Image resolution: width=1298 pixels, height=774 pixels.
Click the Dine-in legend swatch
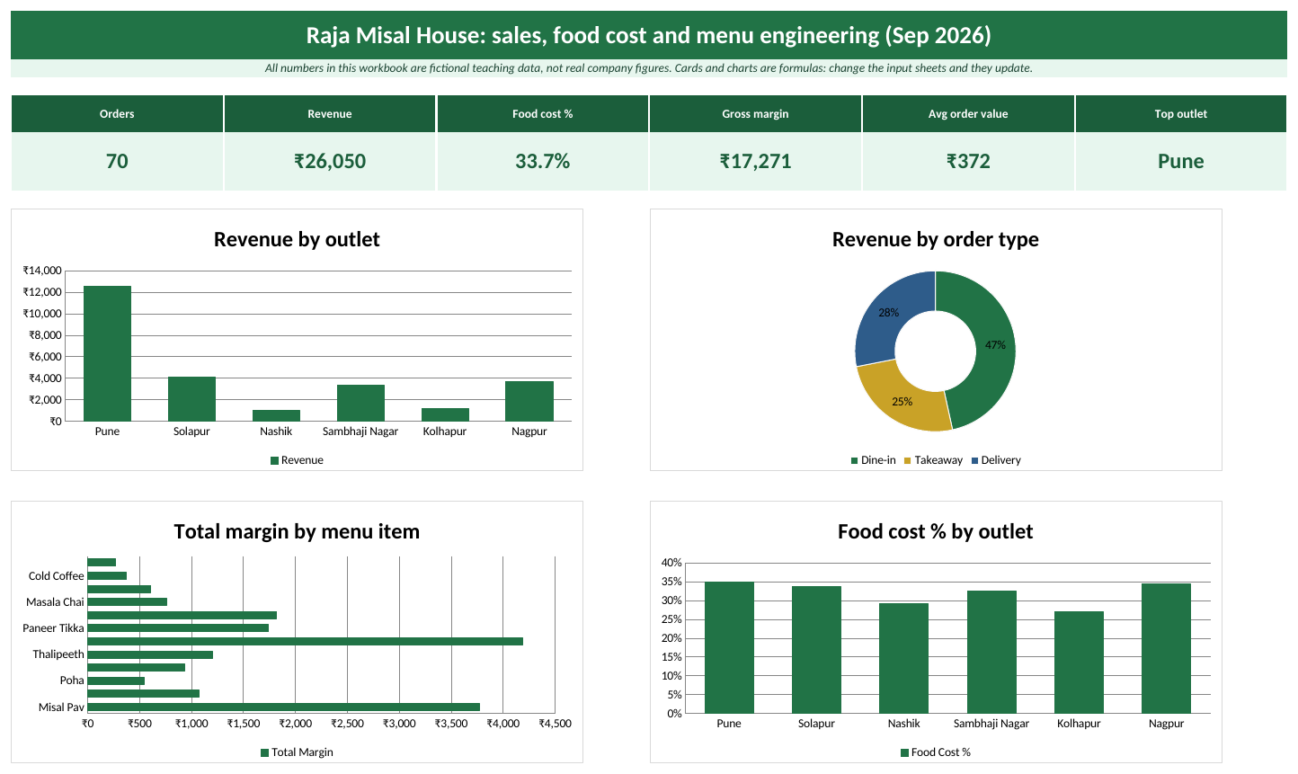(x=855, y=460)
